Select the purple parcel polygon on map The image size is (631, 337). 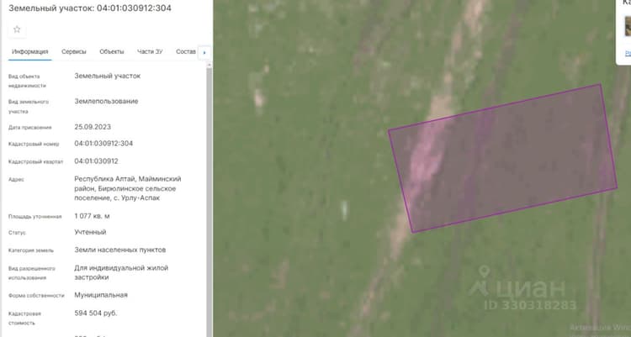(502, 158)
